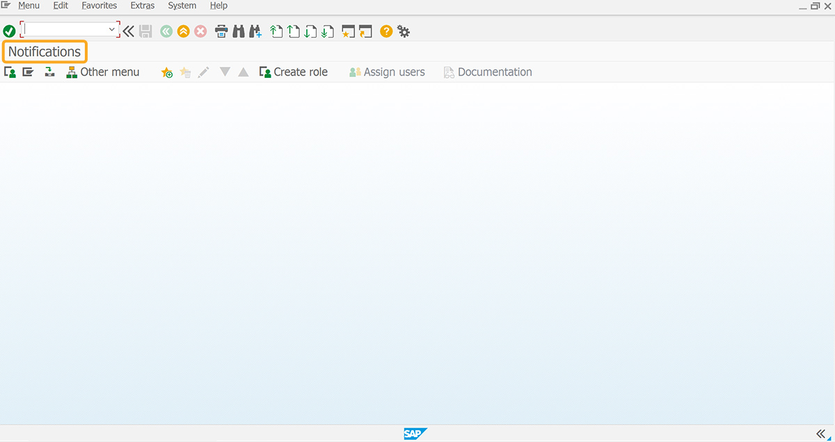Click the Generate Shortcut icon

[x=366, y=31]
